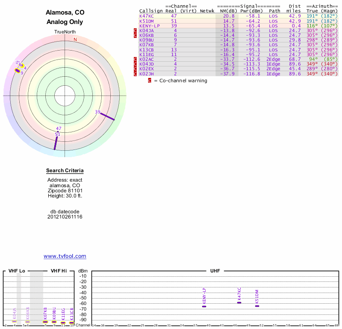The width and height of the screenshot is (342, 329).
Task: Select the KENY-LP callsign row
Action: (150, 26)
